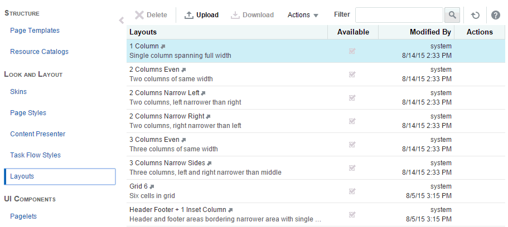Collapse the left navigation sidebar arrow
The height and width of the screenshot is (227, 508).
pyautogui.click(x=122, y=21)
